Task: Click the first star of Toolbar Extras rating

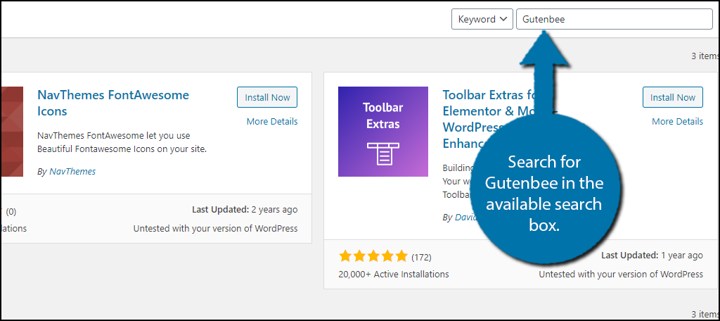Action: [x=345, y=256]
